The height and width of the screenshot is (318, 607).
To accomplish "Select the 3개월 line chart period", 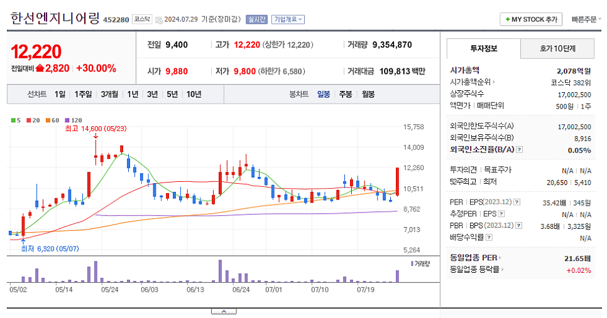I will [x=109, y=94].
